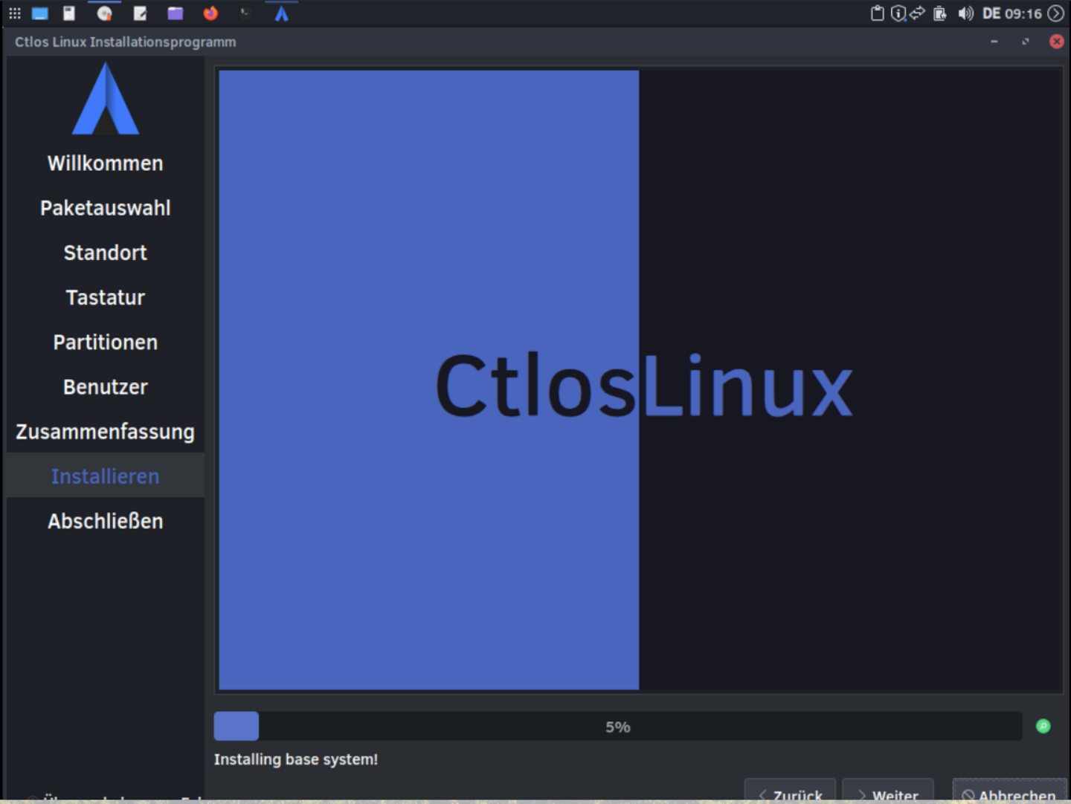Launch Firefox from the top panel

(210, 13)
